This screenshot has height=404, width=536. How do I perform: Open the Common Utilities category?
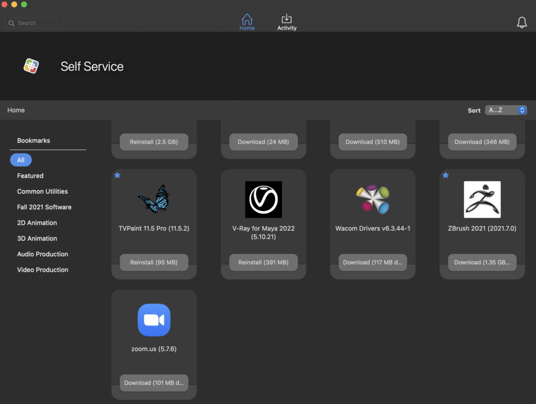point(42,192)
